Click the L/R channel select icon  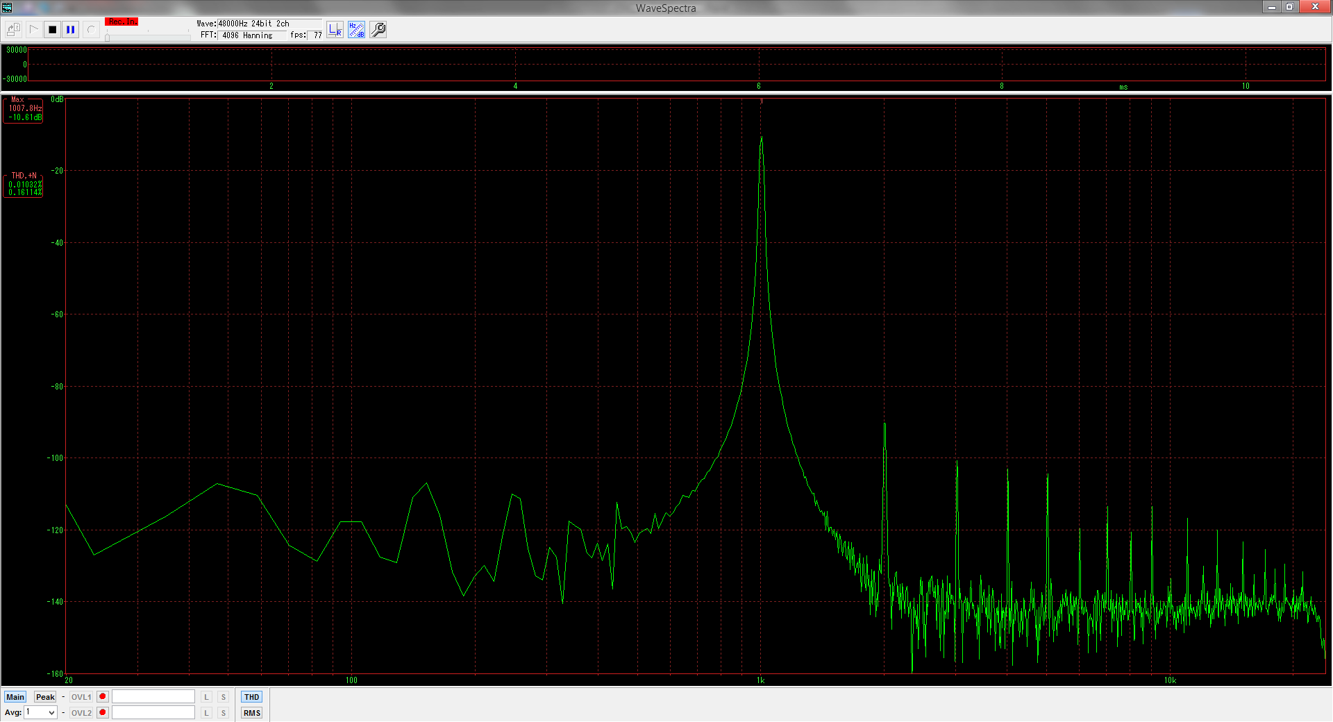(x=335, y=30)
